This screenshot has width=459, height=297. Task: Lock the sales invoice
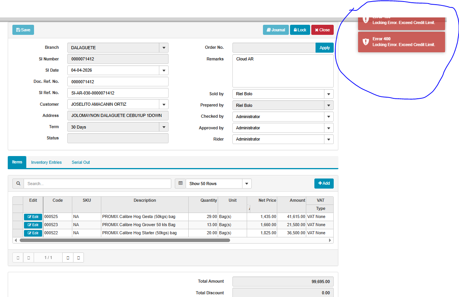(x=300, y=30)
